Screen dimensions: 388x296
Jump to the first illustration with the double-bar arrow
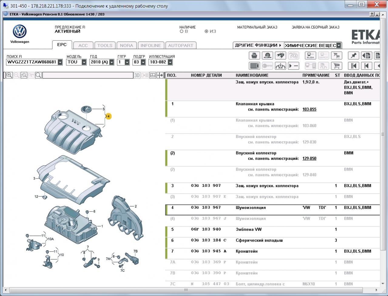click(353, 66)
